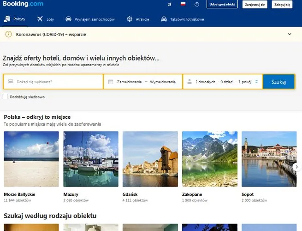Click the 2 000 obiektów text
This screenshot has width=302, height=231.
click(x=254, y=201)
